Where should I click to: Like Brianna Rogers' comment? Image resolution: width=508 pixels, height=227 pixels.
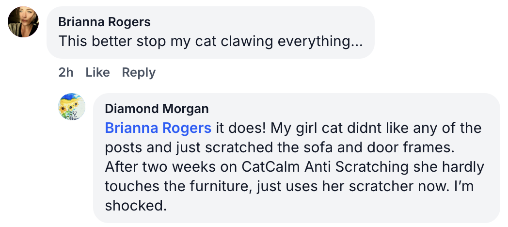[x=97, y=72]
